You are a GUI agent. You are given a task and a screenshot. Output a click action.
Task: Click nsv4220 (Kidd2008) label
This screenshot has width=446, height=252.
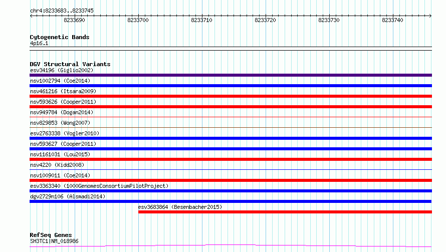click(57, 165)
